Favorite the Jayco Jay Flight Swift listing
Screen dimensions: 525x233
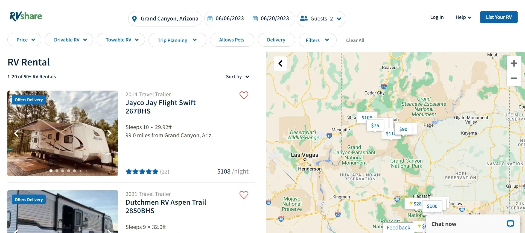point(244,95)
